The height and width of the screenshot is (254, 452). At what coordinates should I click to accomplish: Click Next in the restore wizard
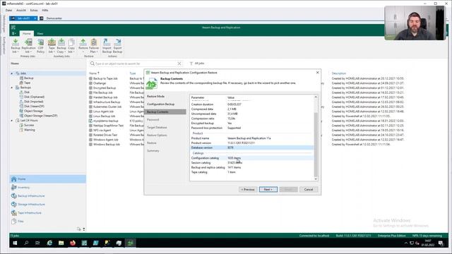click(268, 190)
